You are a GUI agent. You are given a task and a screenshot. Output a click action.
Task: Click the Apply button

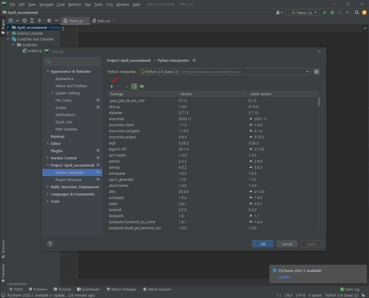pos(311,244)
